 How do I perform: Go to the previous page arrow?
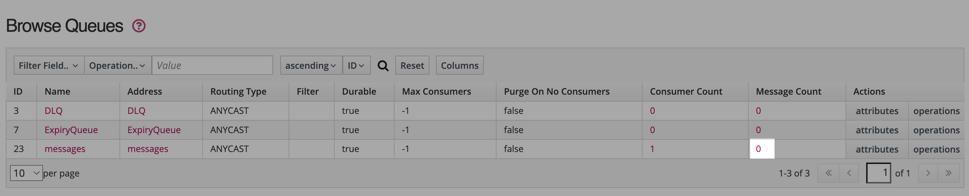(x=849, y=173)
